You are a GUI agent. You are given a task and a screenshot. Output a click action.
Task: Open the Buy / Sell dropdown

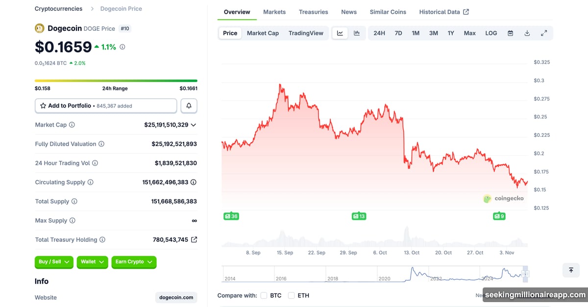point(54,262)
